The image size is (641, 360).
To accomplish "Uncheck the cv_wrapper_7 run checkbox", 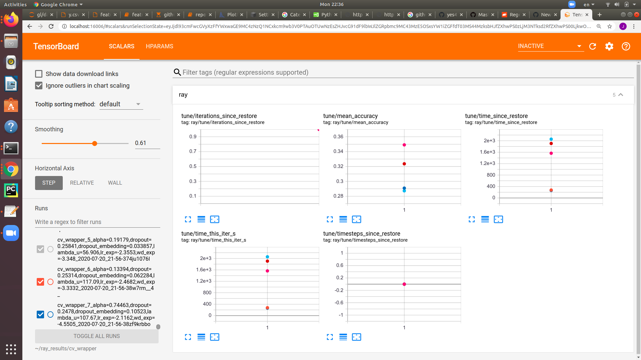I will coord(40,315).
